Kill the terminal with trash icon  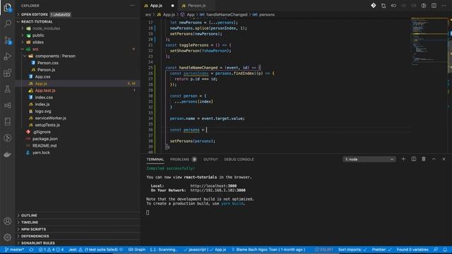pyautogui.click(x=424, y=159)
